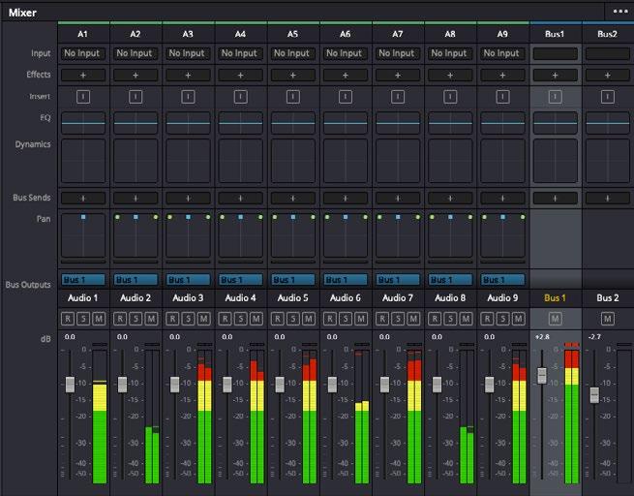Add an effect on the Bus1 channel
This screenshot has width=634, height=496.
click(x=555, y=75)
